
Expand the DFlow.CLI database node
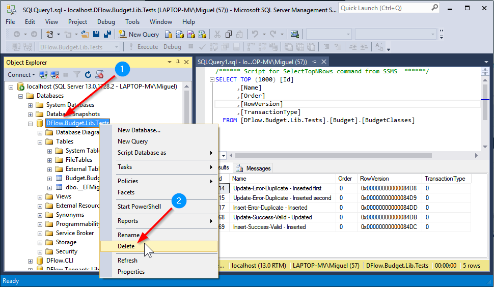click(30, 261)
